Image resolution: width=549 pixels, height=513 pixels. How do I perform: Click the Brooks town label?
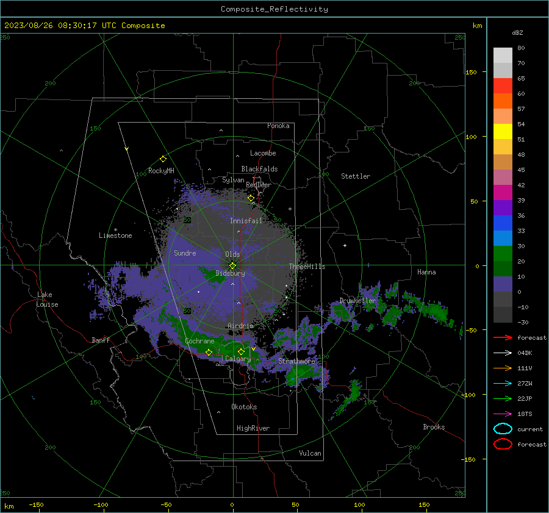click(434, 427)
